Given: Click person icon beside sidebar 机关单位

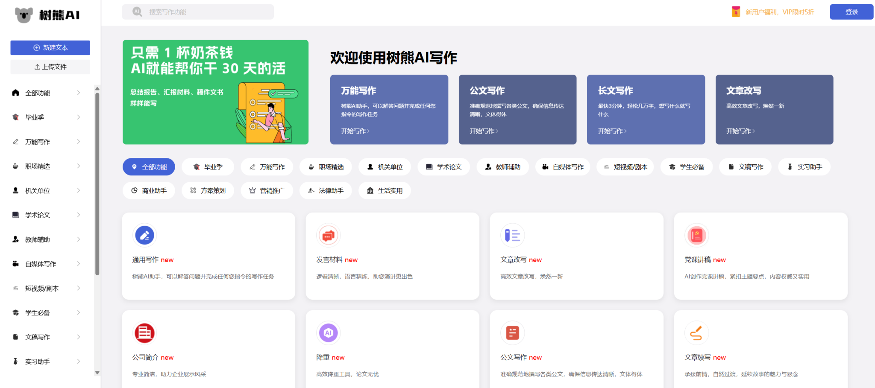Looking at the screenshot, I should pos(16,190).
